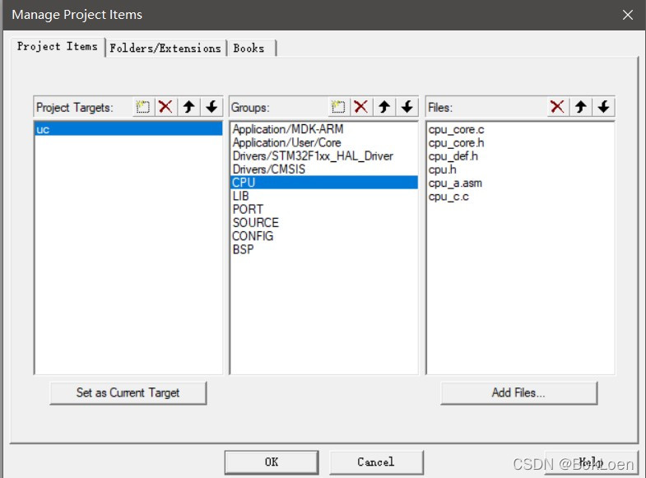Delete the selected file

[x=557, y=107]
